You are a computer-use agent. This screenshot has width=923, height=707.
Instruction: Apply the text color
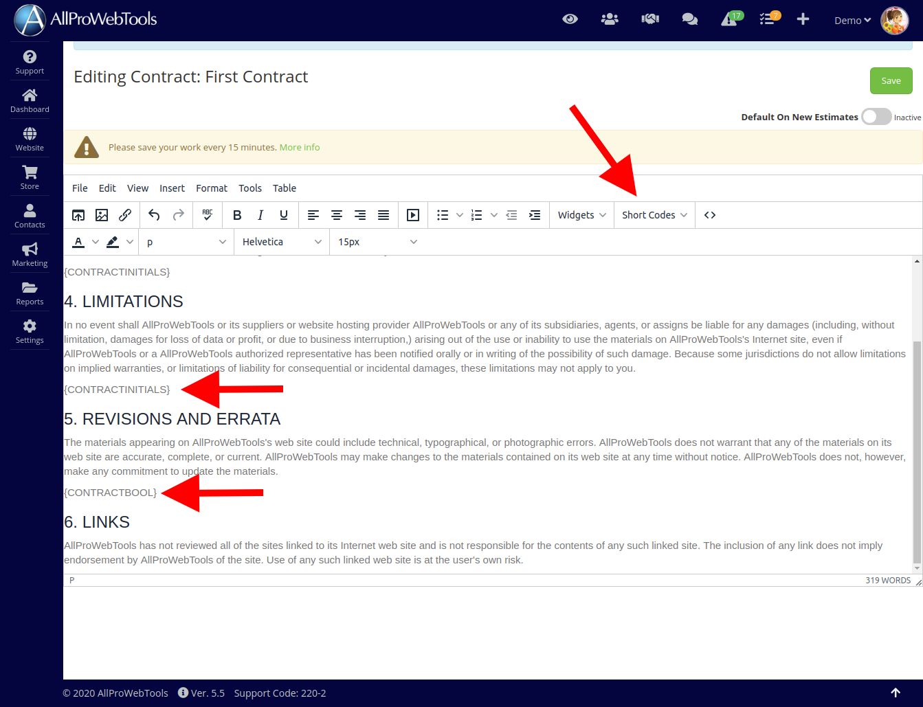click(78, 242)
